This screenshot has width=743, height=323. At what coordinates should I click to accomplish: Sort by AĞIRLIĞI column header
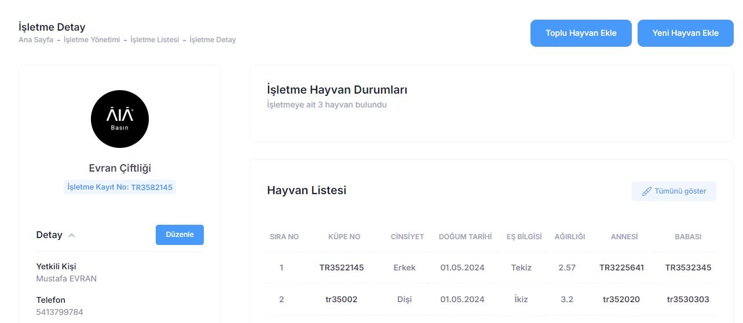point(570,237)
